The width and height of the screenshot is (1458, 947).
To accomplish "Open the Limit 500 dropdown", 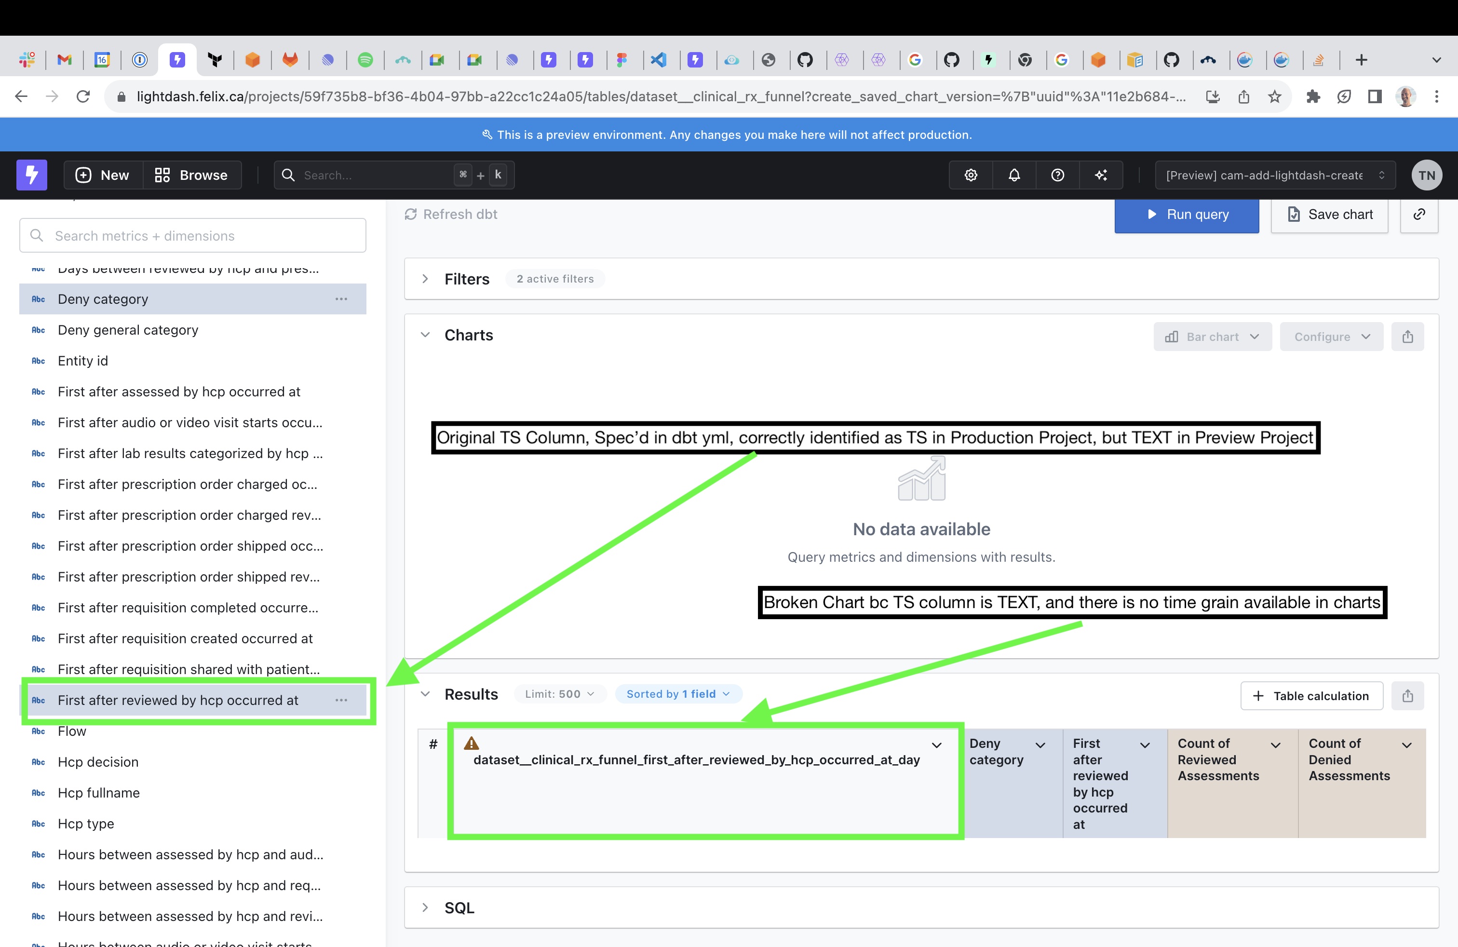I will [x=559, y=693].
